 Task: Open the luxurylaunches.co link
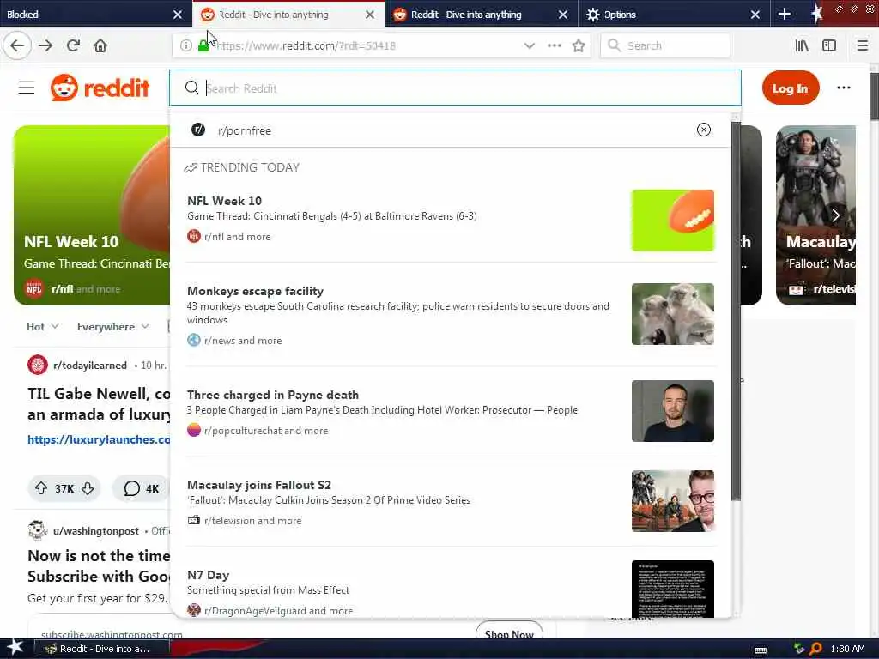coord(99,439)
